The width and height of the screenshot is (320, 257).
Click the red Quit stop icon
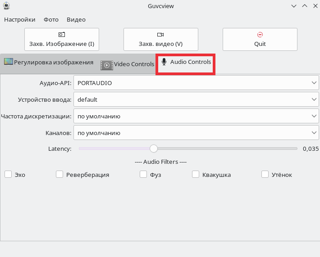tap(260, 35)
